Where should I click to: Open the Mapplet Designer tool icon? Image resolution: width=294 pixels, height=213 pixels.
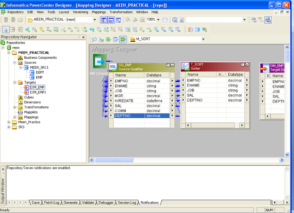point(115,39)
